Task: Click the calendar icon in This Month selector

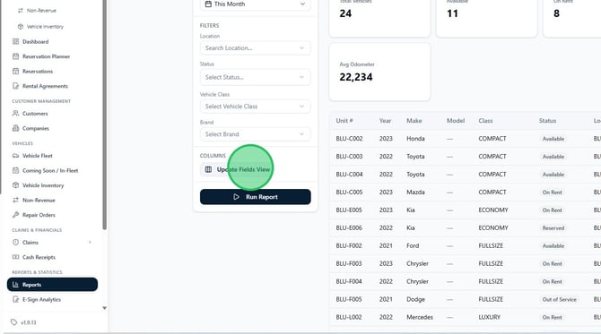Action: point(208,4)
